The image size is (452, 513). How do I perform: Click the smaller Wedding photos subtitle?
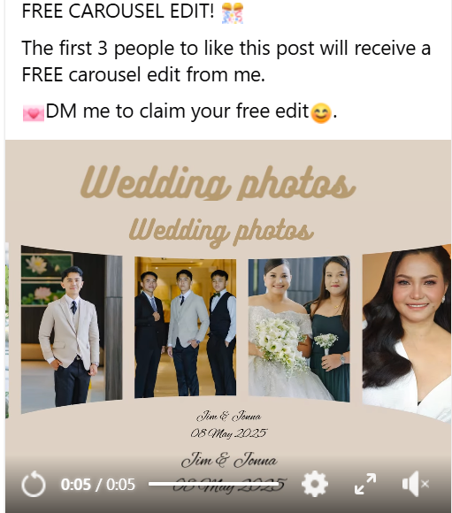(x=221, y=232)
